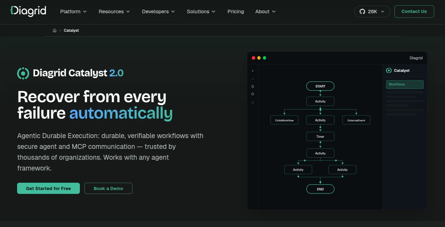Click the GitHub icon in header

(x=362, y=12)
